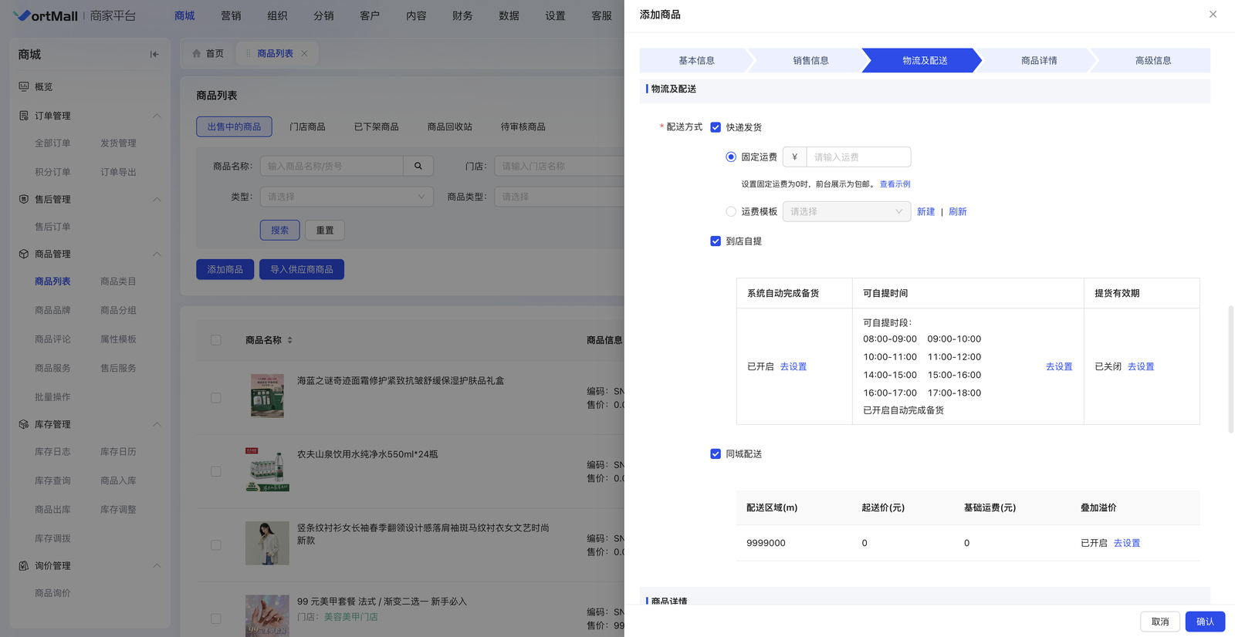Close the 商品列表 tab with its X icon

[x=305, y=54]
